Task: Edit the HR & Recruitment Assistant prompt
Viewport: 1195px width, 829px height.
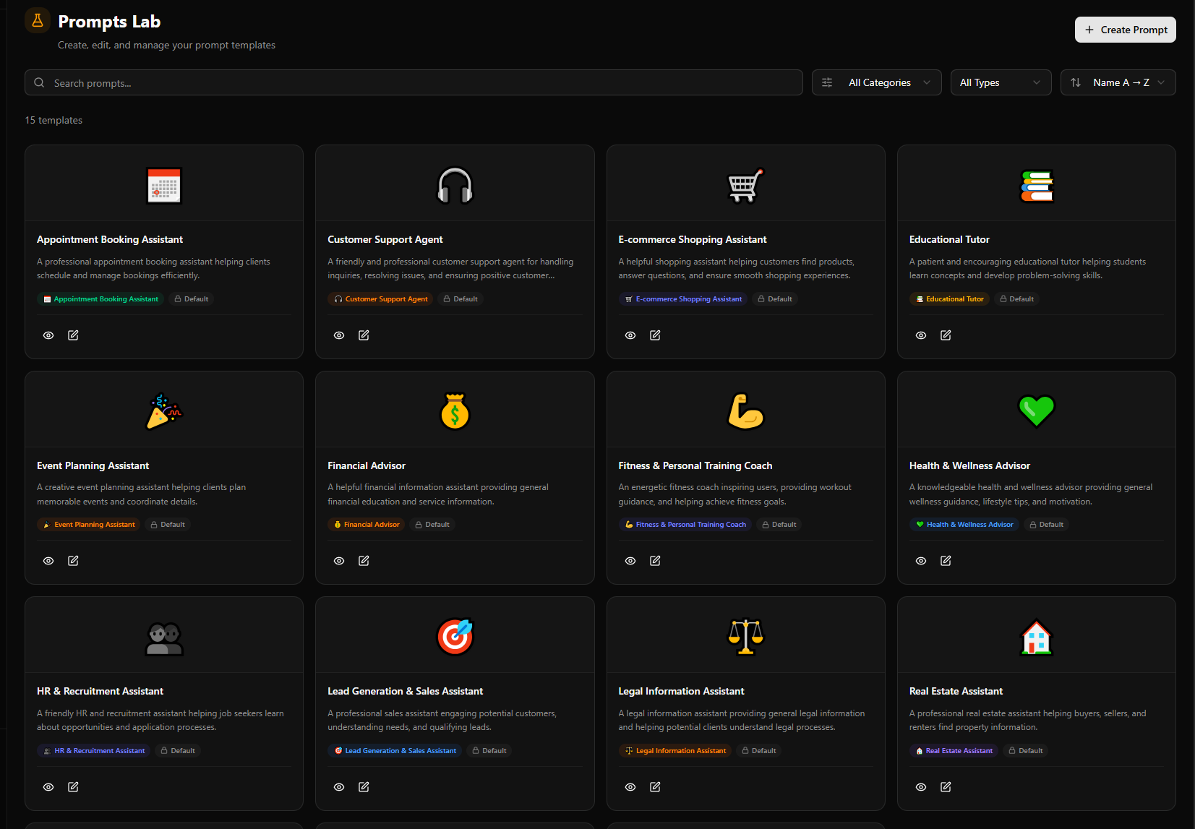Action: click(x=73, y=787)
